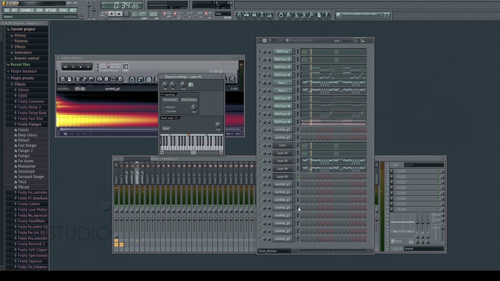Open the FILE menu
This screenshot has height=281, width=500.
click(7, 10)
